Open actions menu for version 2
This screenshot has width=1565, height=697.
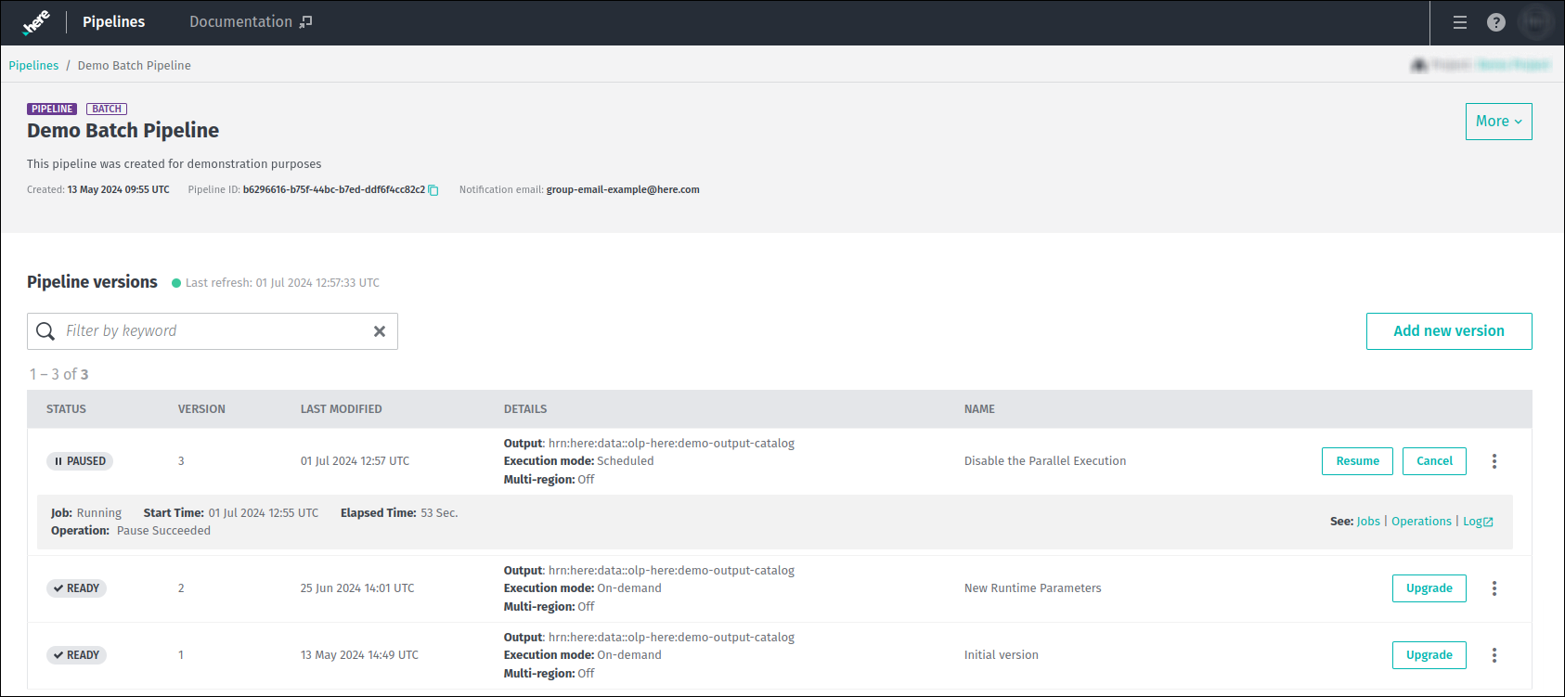click(1494, 588)
